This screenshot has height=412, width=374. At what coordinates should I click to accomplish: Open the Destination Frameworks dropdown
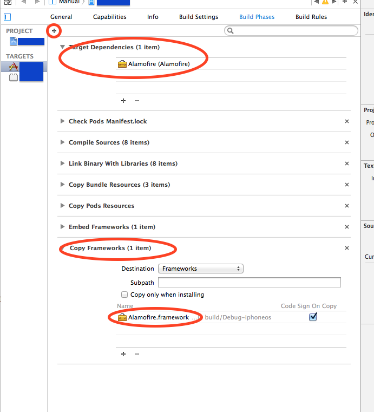[x=201, y=269]
